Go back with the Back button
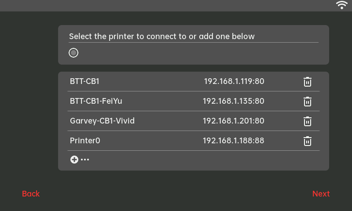The image size is (352, 211). point(31,194)
